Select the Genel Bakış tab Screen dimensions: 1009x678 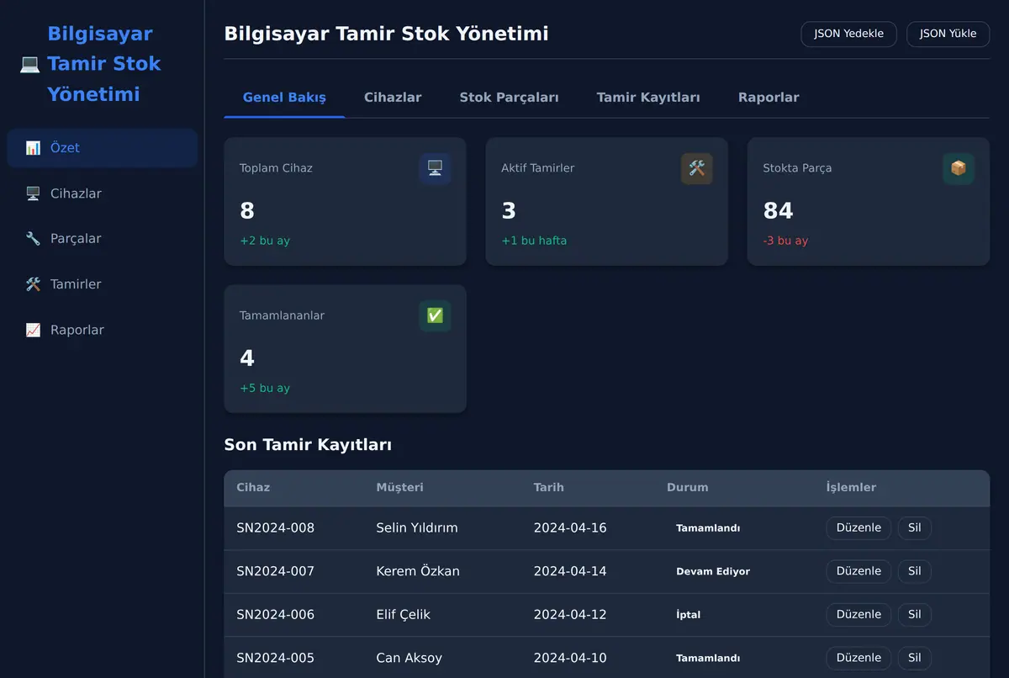(284, 98)
